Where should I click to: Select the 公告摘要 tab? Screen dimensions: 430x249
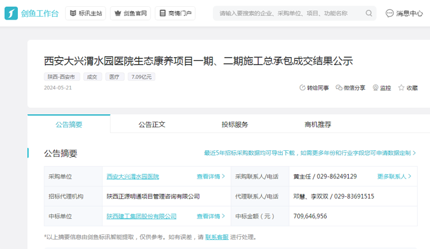click(x=69, y=124)
